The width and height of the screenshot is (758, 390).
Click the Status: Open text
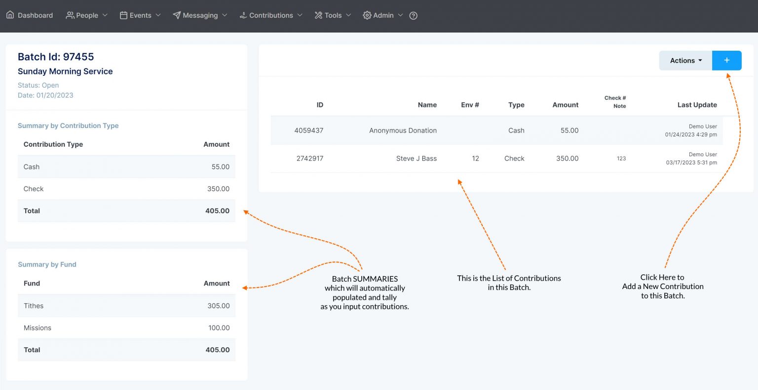click(x=38, y=85)
